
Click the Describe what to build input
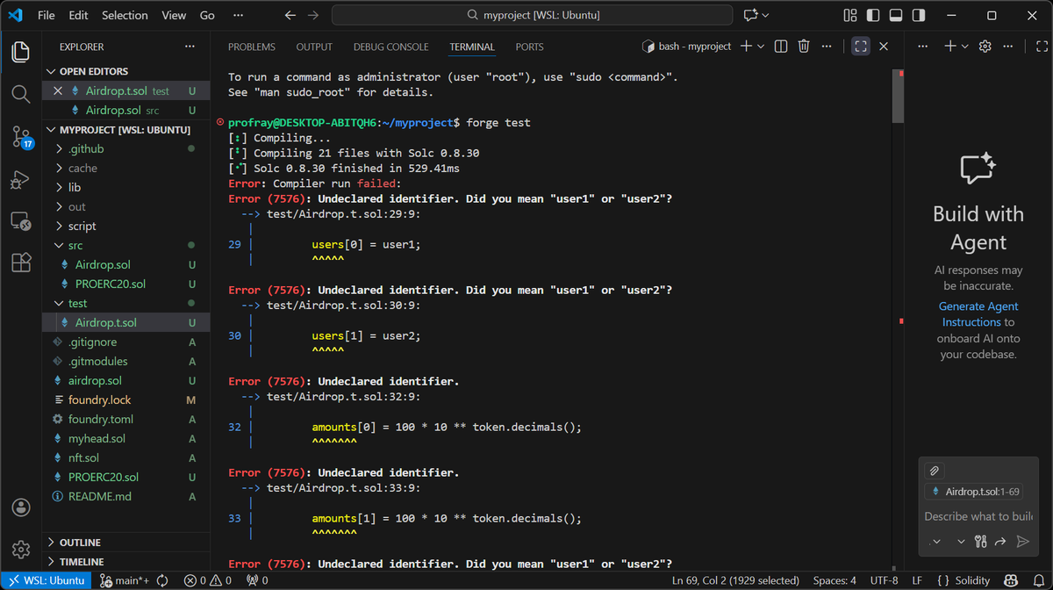pyautogui.click(x=978, y=516)
